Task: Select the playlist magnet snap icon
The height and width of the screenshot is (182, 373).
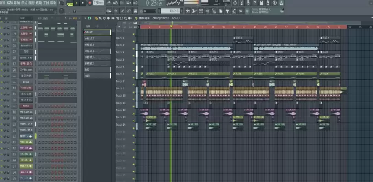Action: pyautogui.click(x=89, y=18)
